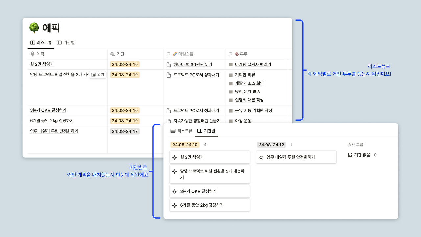The height and width of the screenshot is (237, 421).
Task: Click the yellow 24.08-24.10 date badge
Action: (x=125, y=64)
